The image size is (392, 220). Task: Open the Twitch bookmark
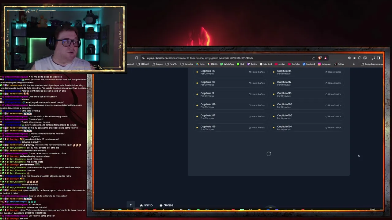[252, 64]
